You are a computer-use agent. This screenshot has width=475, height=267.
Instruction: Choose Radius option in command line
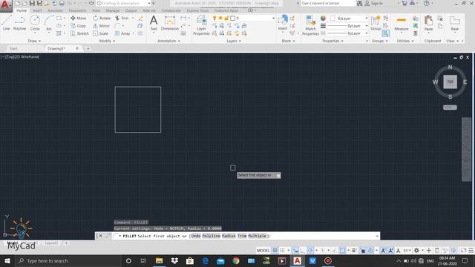[x=229, y=236]
